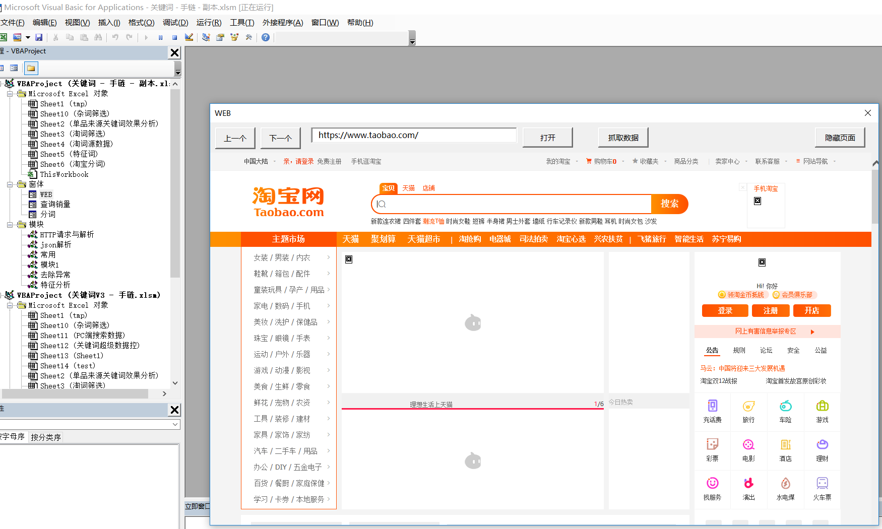Screen dimensions: 882x529
Task: Pause execution with the Break icon
Action: click(160, 37)
